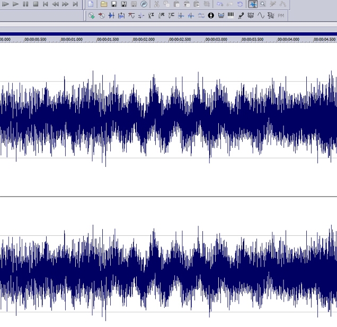Select the Envelope points tool

pyautogui.click(x=283, y=4)
